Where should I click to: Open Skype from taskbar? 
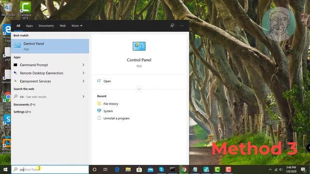click(161, 170)
